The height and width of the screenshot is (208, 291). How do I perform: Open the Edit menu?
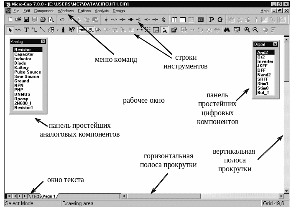click(x=27, y=11)
